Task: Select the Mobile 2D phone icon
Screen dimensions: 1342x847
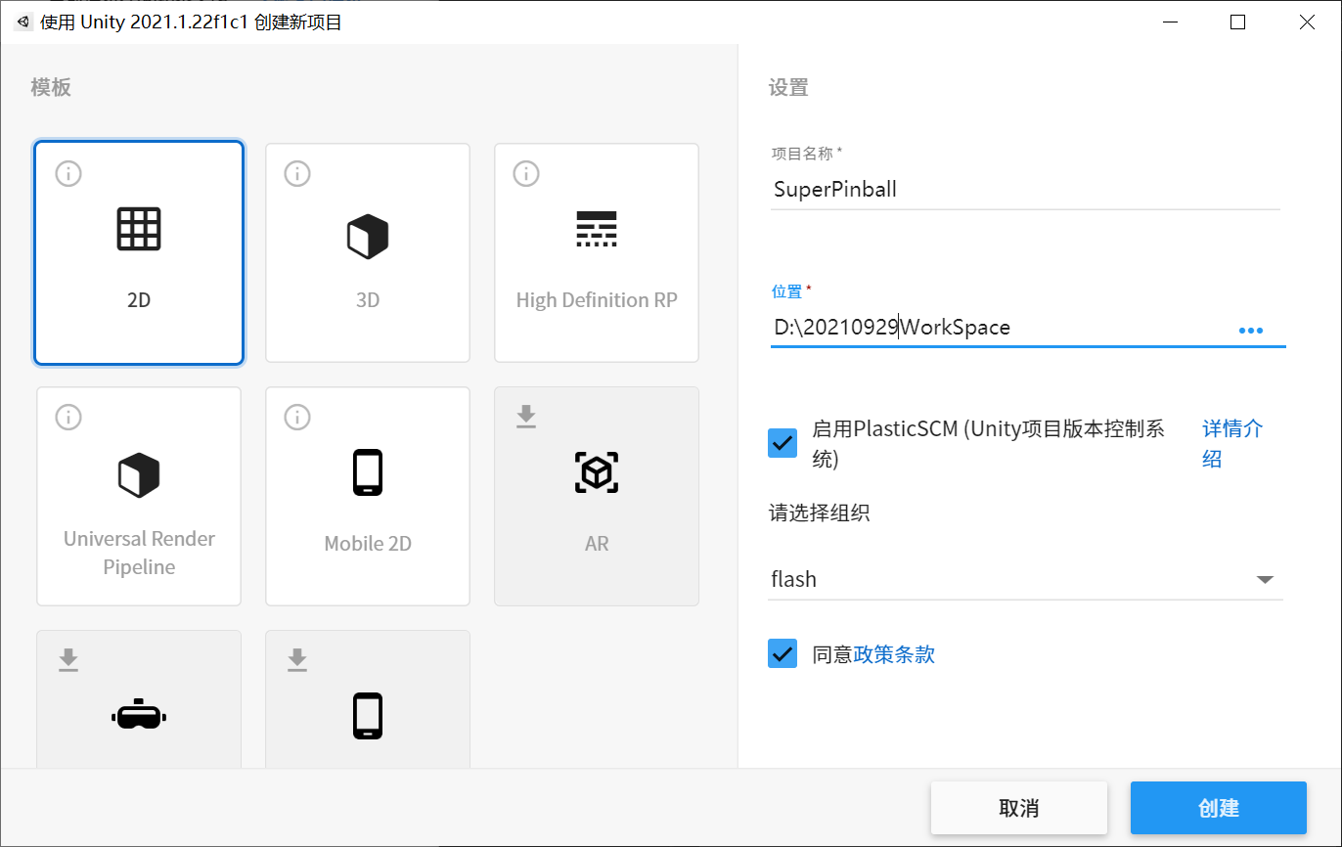Action: point(368,472)
